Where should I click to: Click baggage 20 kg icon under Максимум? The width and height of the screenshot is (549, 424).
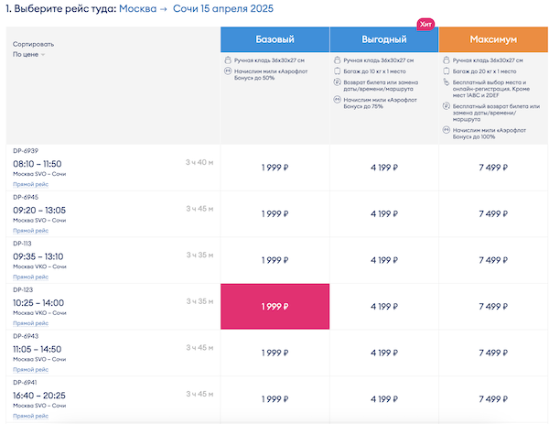[445, 71]
